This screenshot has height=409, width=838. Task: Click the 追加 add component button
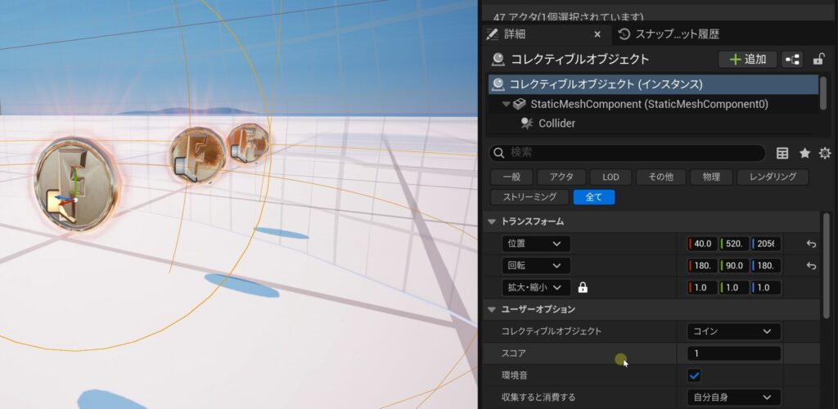747,59
